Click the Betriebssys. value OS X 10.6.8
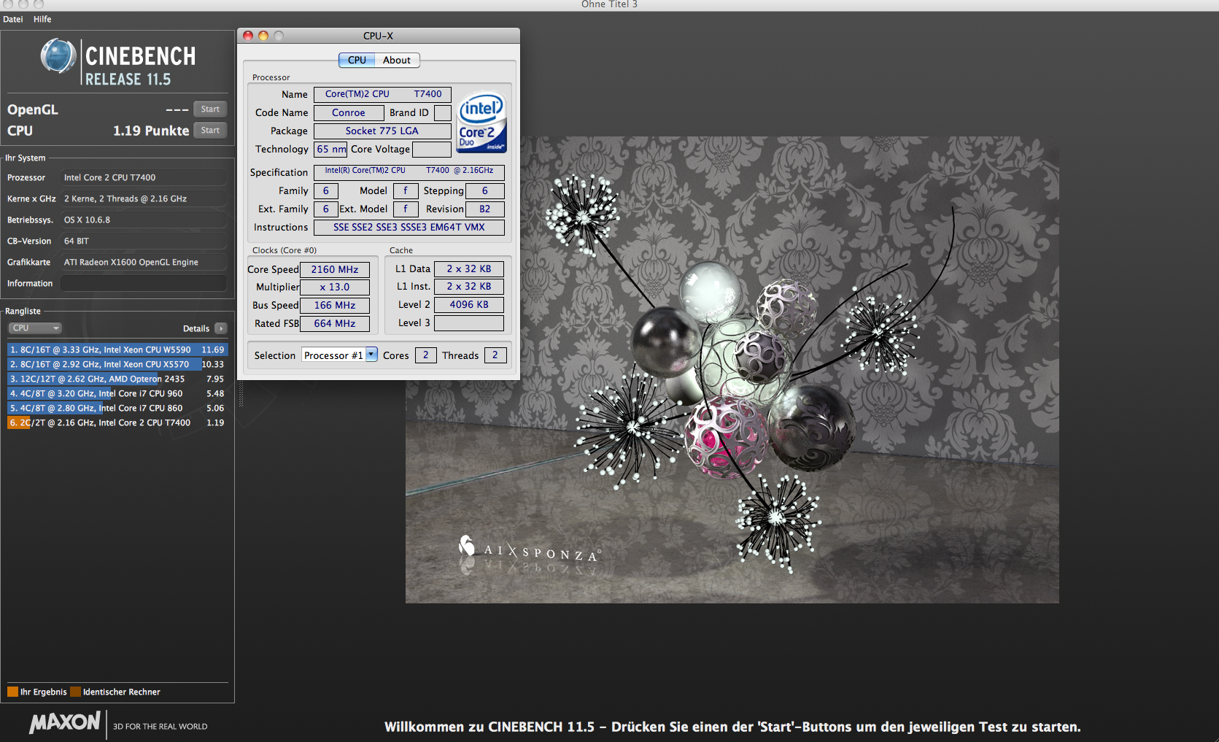This screenshot has width=1219, height=742. (x=144, y=220)
